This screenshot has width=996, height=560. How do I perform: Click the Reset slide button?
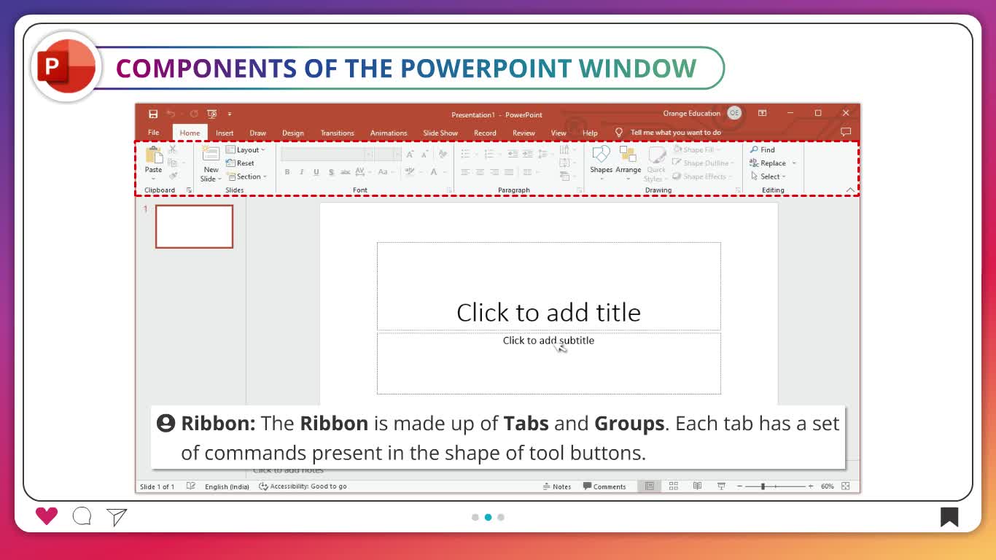(x=241, y=163)
